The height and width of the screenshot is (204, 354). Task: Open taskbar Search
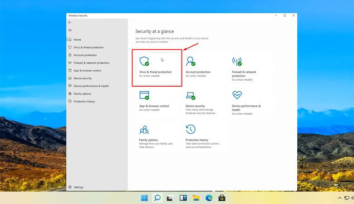click(x=157, y=198)
